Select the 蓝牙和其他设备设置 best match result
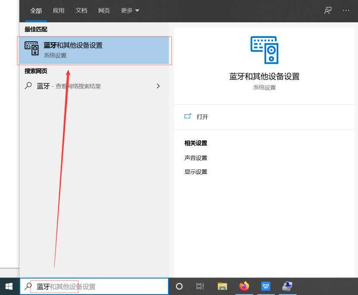This screenshot has width=358, height=295. point(94,50)
